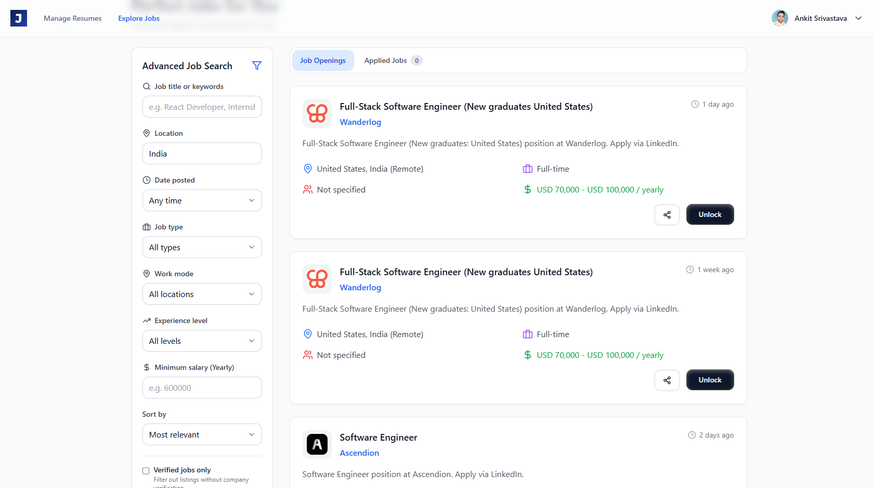The height and width of the screenshot is (488, 873).
Task: Click the Minimum salary input field
Action: pyautogui.click(x=202, y=388)
